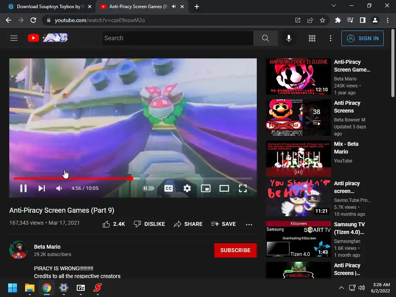
Task: Open Chrome extensions puzzle icon
Action: (338, 20)
